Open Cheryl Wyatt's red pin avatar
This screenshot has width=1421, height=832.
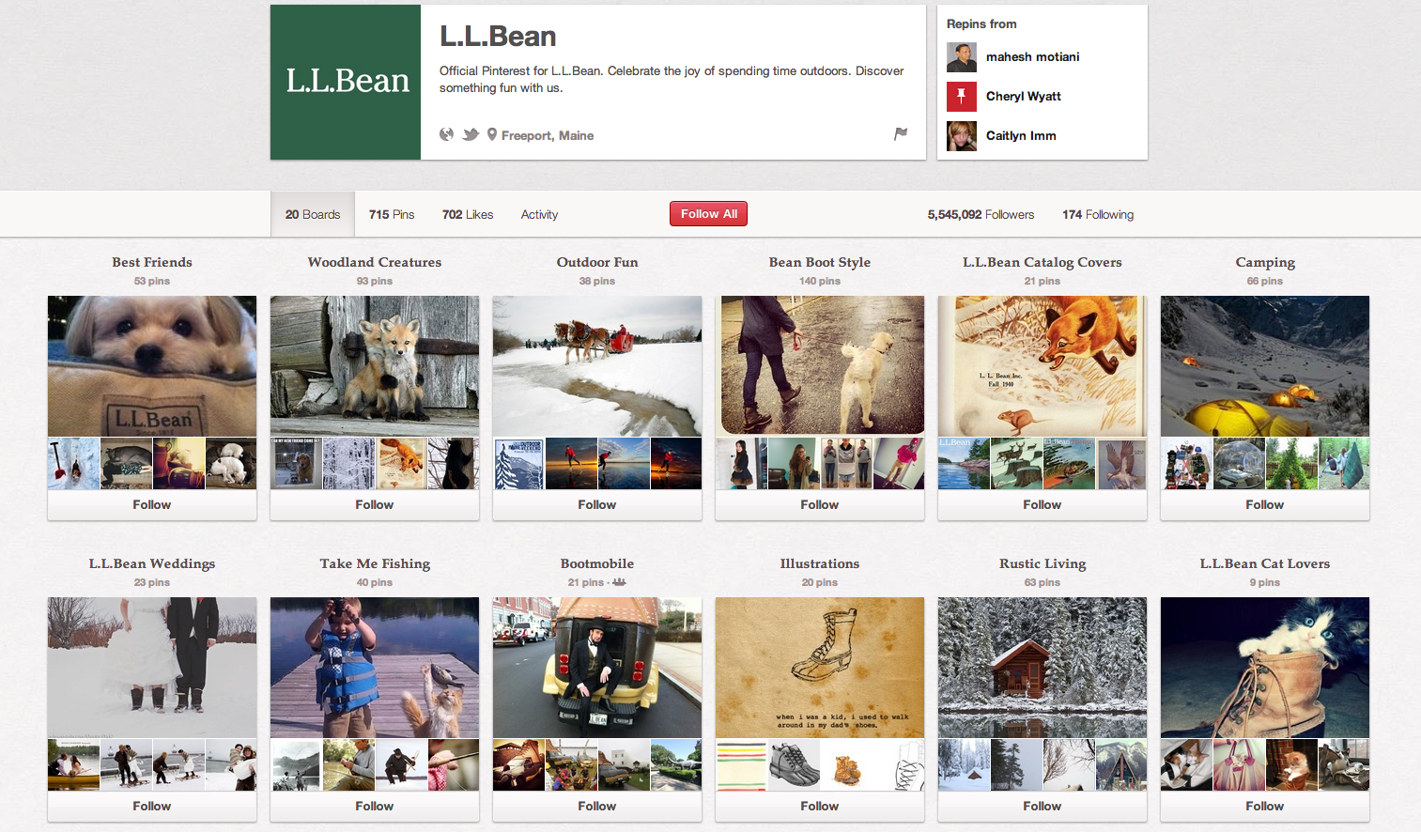[962, 97]
